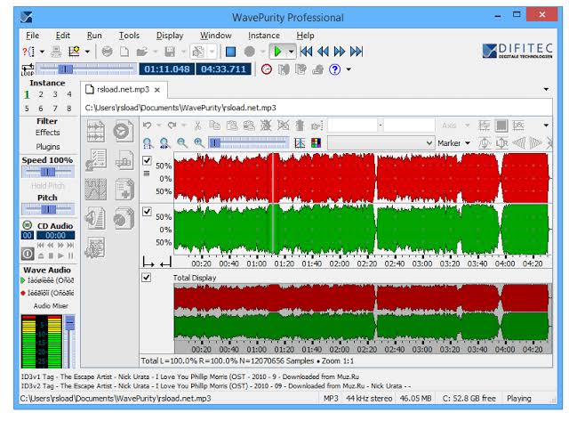The image size is (577, 421).
Task: Open the Plugins section
Action: click(48, 147)
